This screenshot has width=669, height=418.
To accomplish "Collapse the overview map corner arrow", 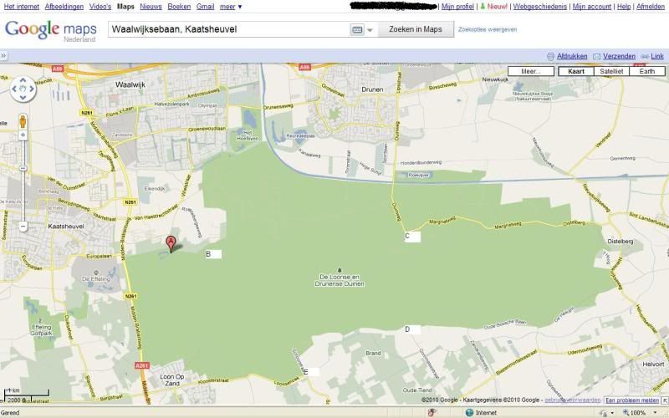I will pos(665,400).
